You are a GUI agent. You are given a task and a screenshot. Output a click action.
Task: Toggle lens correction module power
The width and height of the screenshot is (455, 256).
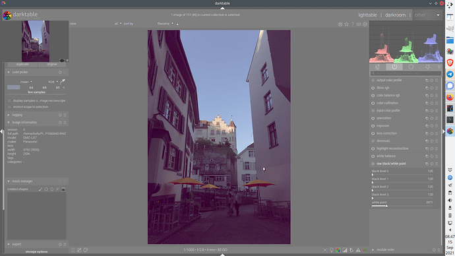click(373, 133)
